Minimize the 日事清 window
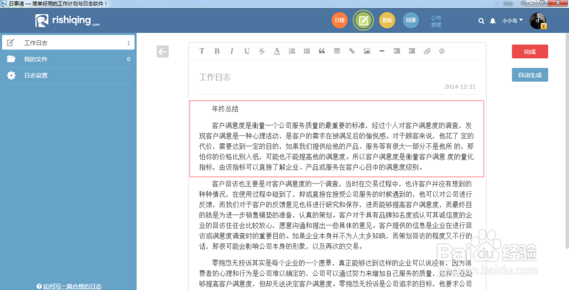Screen dimensions: 569x290 click(531, 3)
